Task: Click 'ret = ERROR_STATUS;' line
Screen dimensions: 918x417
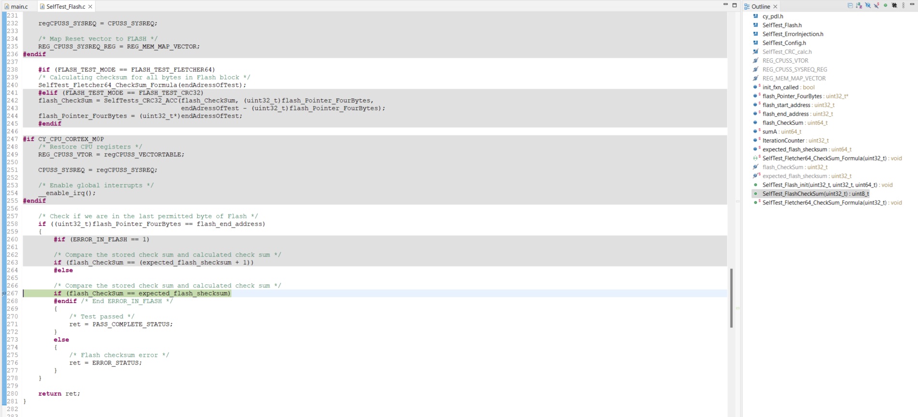Action: (106, 363)
